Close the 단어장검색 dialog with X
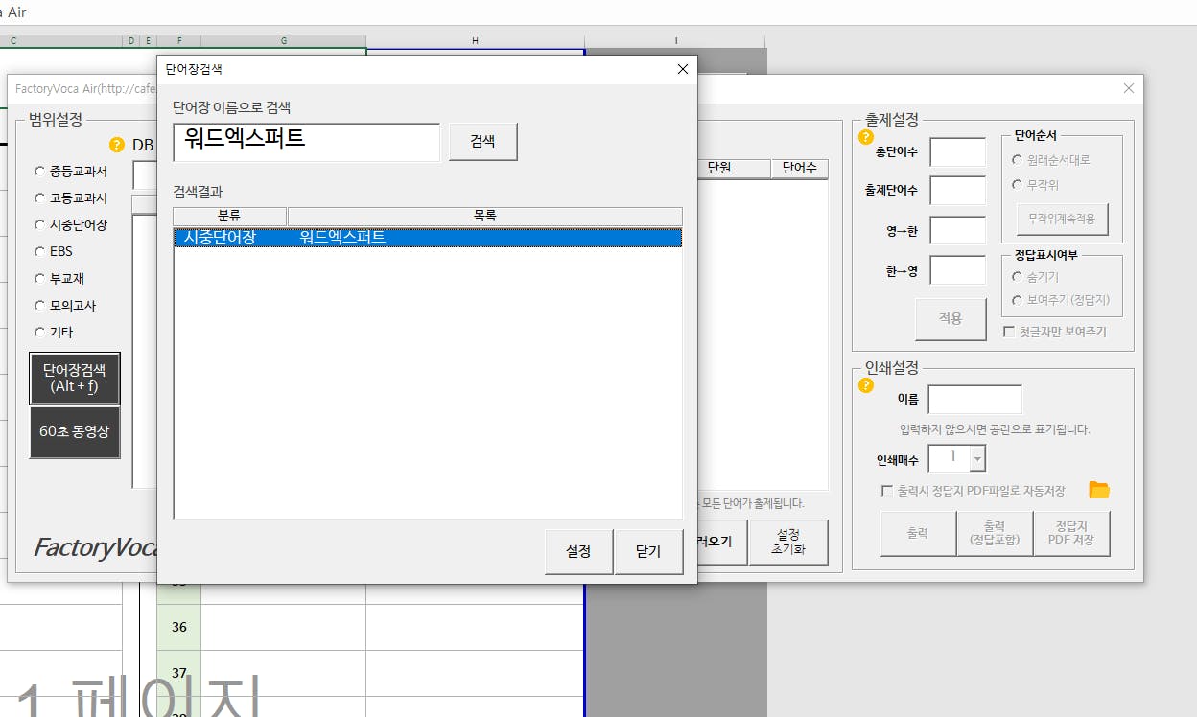The image size is (1197, 717). pos(683,69)
